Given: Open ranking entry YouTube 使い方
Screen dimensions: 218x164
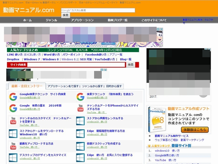Looking at the screenshot, I should (165, 160).
